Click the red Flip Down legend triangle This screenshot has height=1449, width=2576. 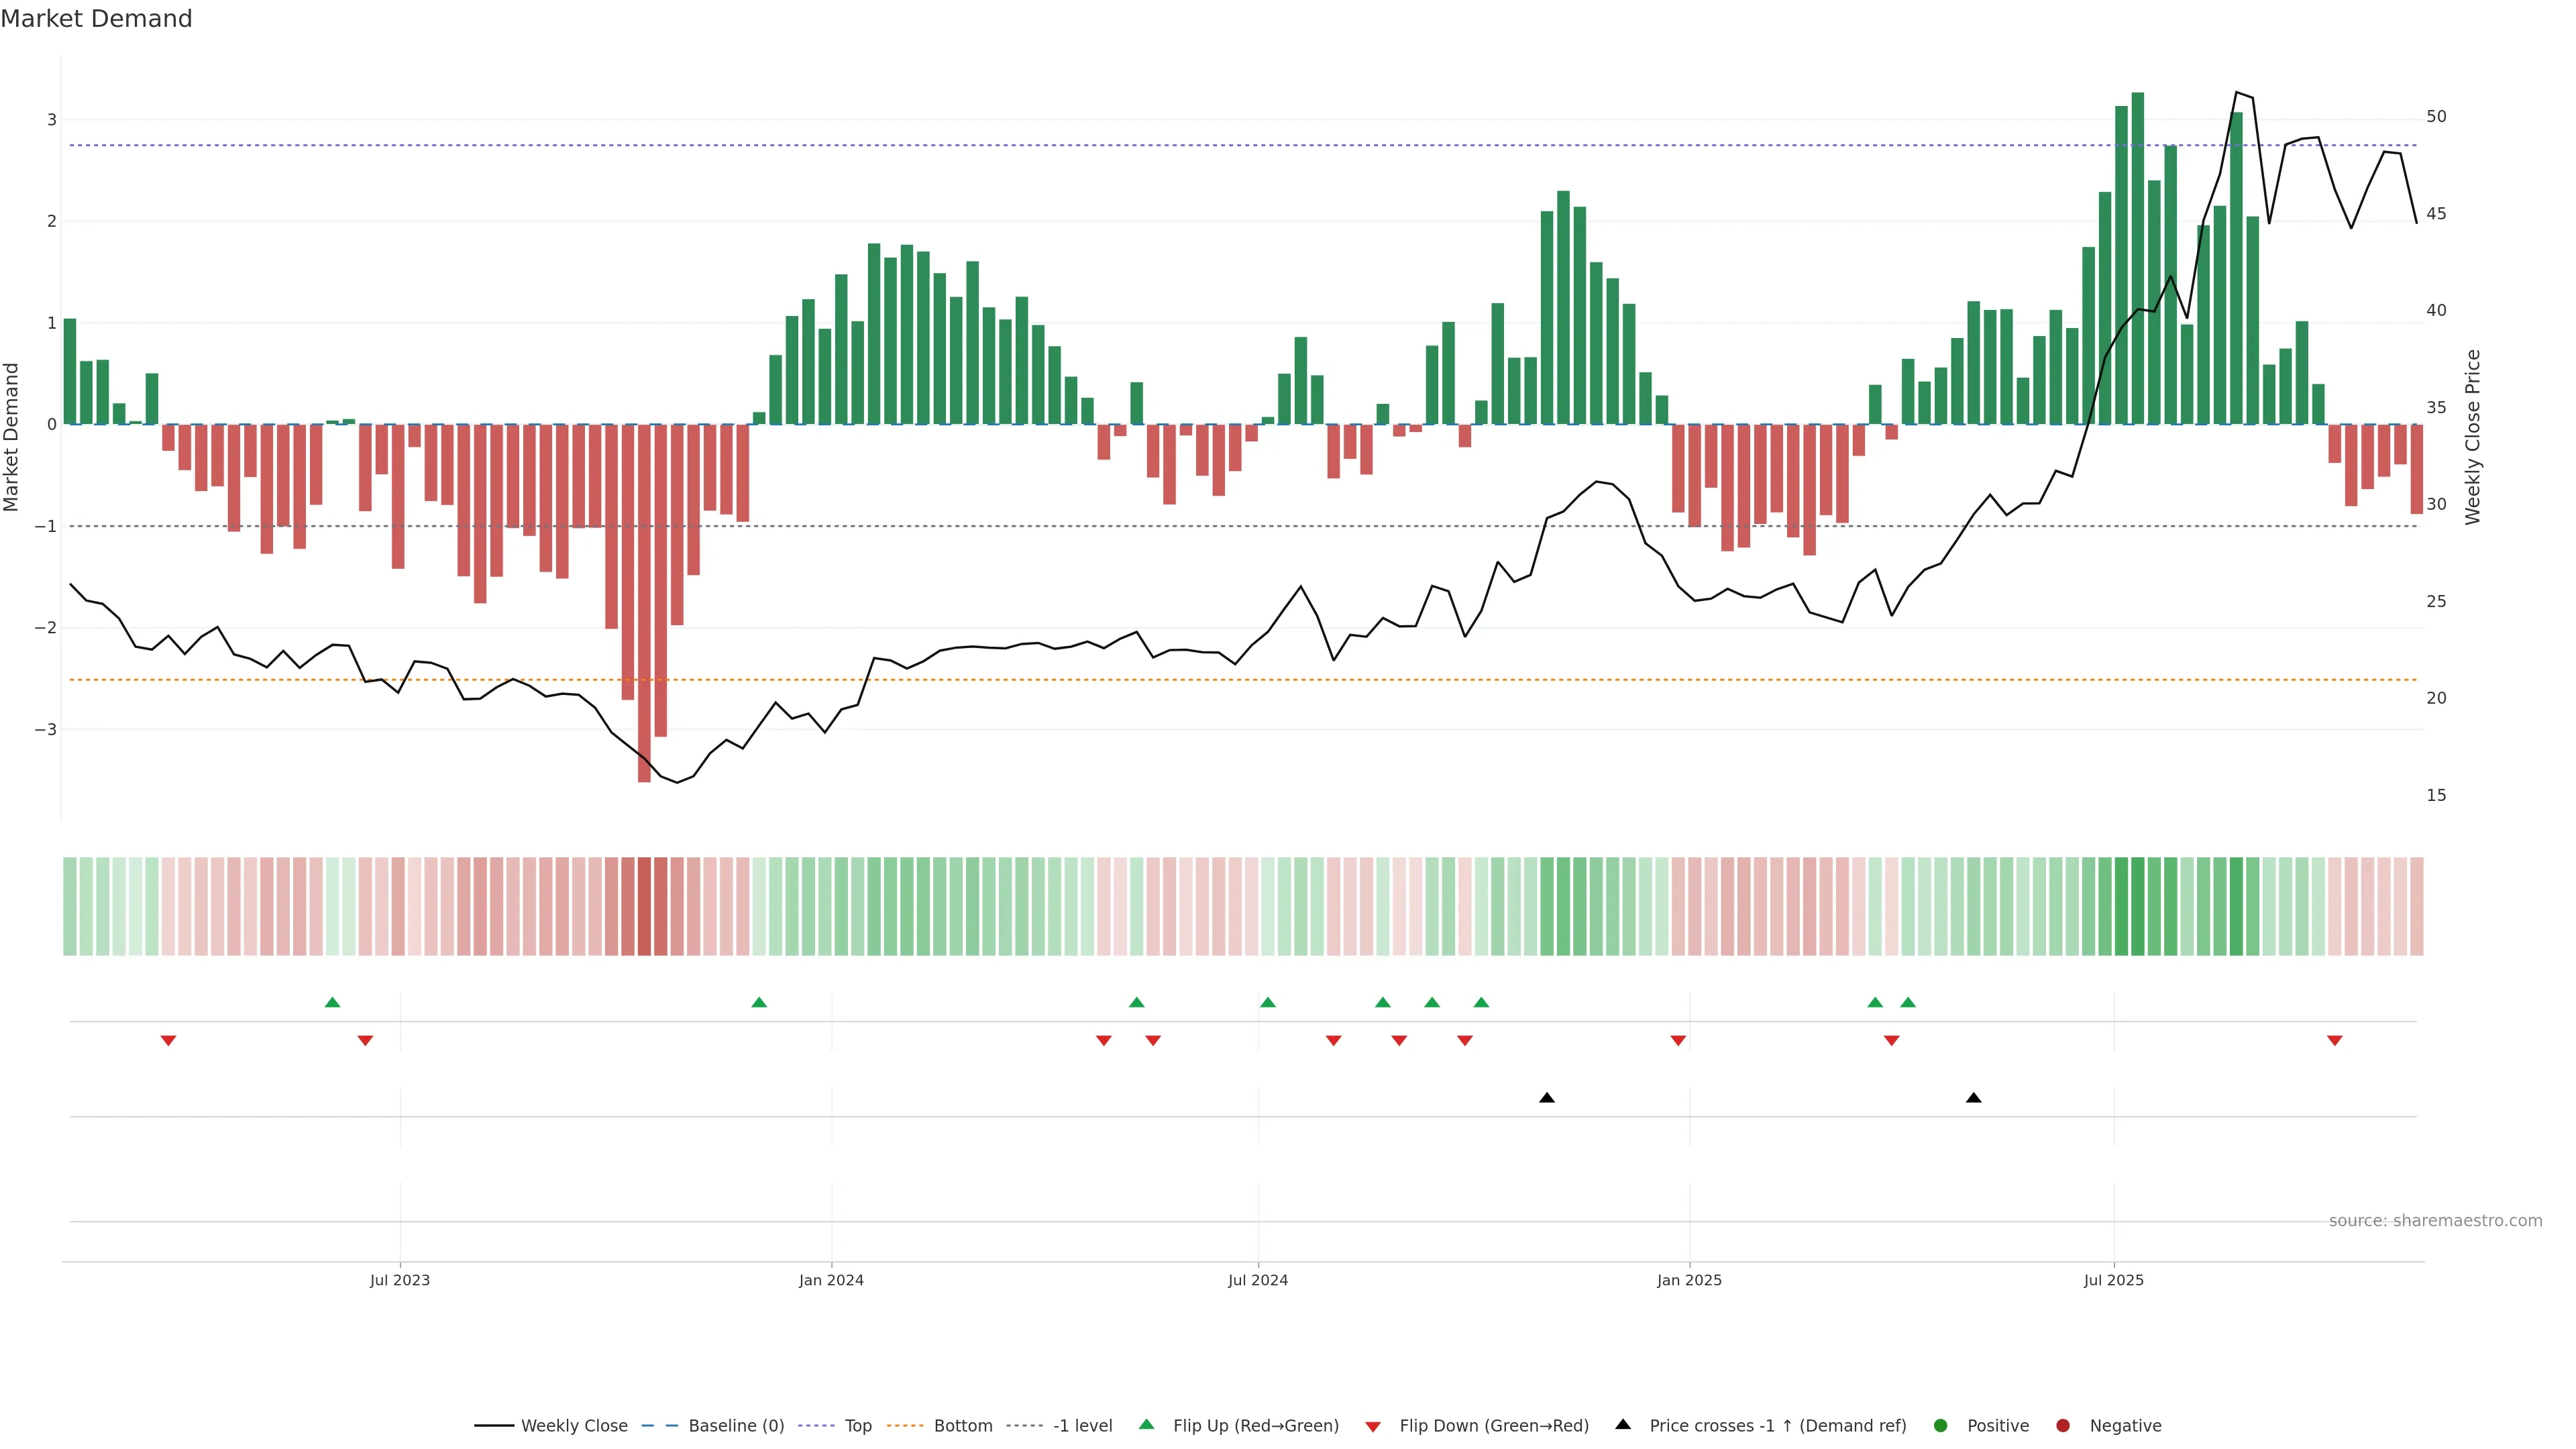coord(1373,1426)
